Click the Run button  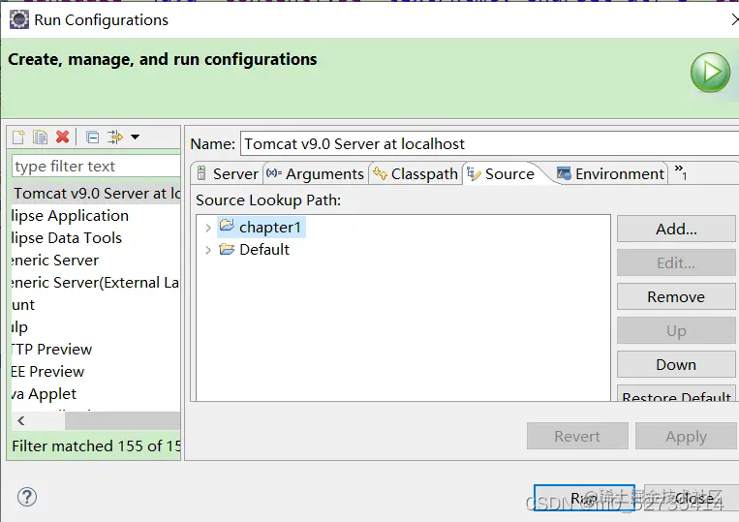coord(584,498)
